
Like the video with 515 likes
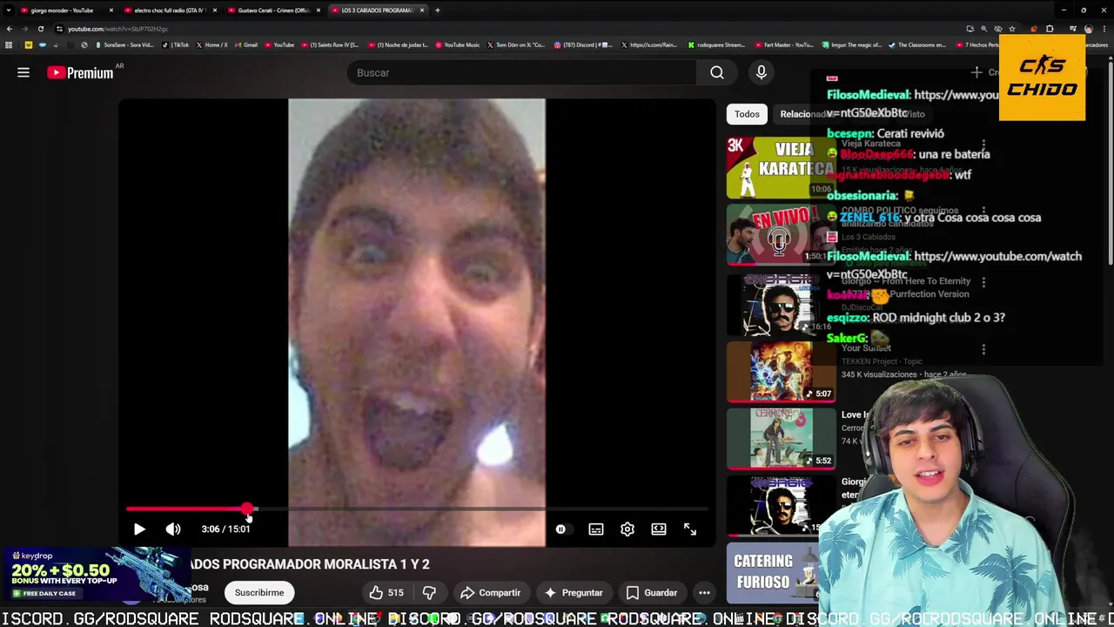pyautogui.click(x=386, y=592)
